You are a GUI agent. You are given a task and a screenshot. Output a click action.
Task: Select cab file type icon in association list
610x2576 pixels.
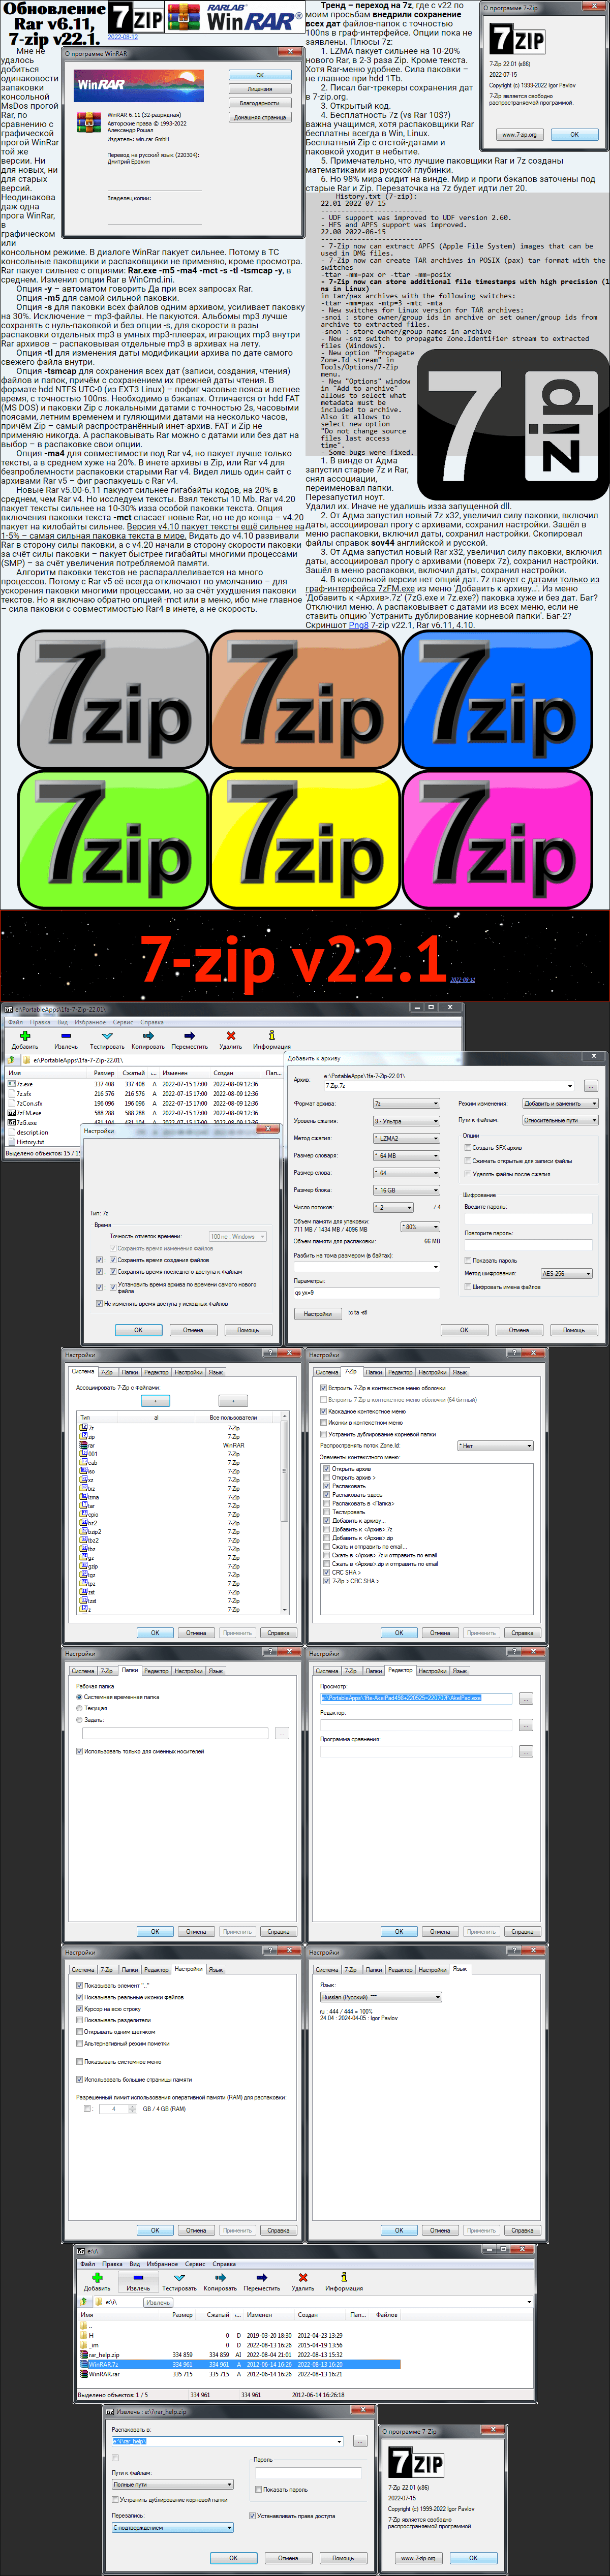[x=83, y=1462]
